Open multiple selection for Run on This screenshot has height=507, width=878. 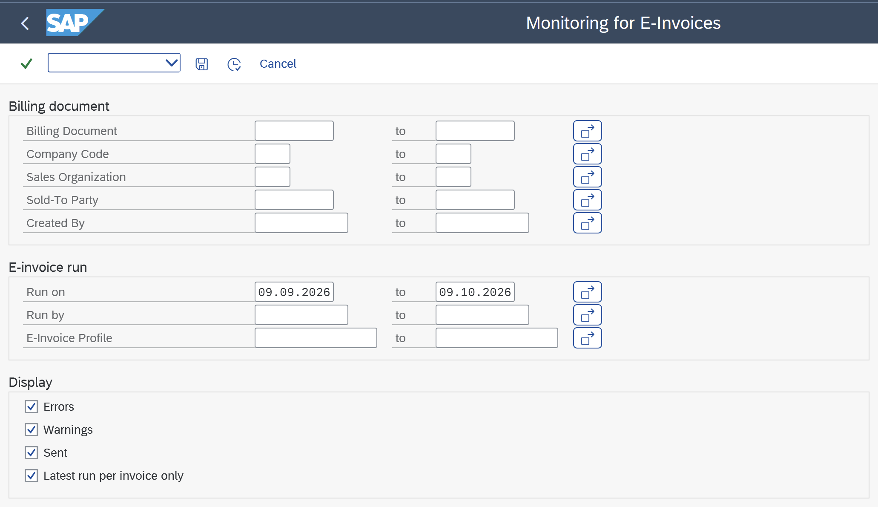pyautogui.click(x=587, y=292)
